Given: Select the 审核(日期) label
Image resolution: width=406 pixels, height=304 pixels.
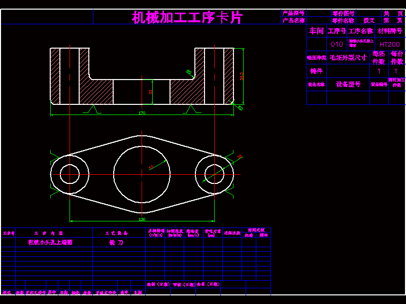Looking at the screenshot, I should click(x=184, y=284).
